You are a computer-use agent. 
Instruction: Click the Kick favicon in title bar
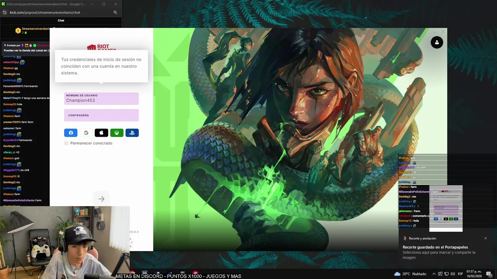click(x=3, y=4)
